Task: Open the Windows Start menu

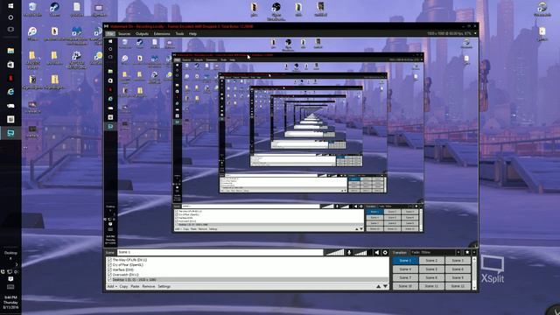Action: point(10,6)
